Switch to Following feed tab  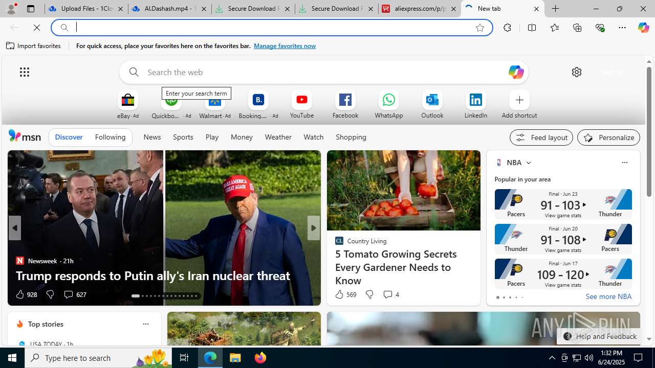tap(110, 137)
